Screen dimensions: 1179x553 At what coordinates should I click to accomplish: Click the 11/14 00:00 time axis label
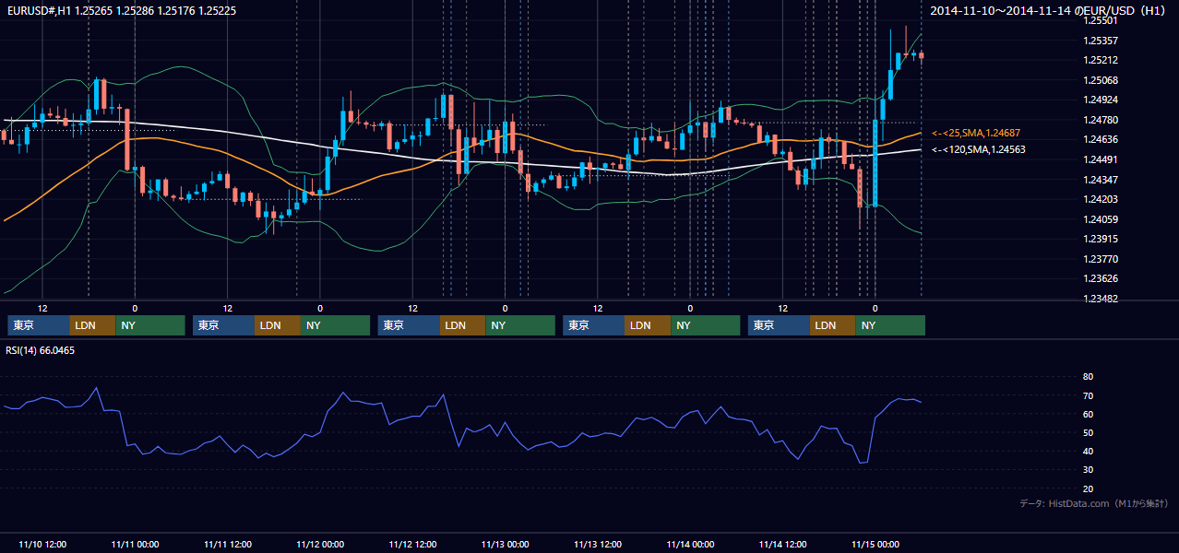click(690, 544)
